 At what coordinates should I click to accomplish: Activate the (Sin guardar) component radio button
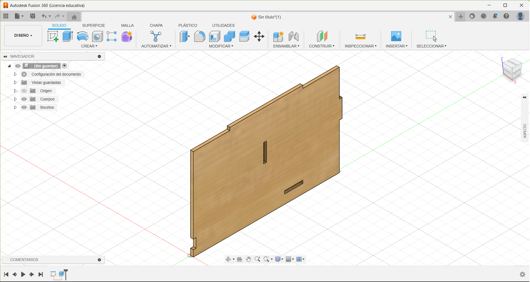(x=65, y=66)
